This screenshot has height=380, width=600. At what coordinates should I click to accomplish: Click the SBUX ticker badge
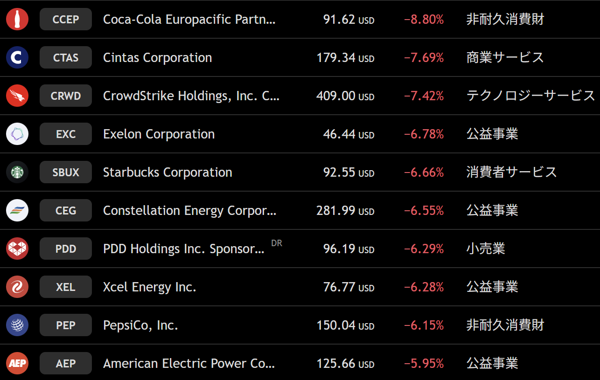[x=66, y=173]
